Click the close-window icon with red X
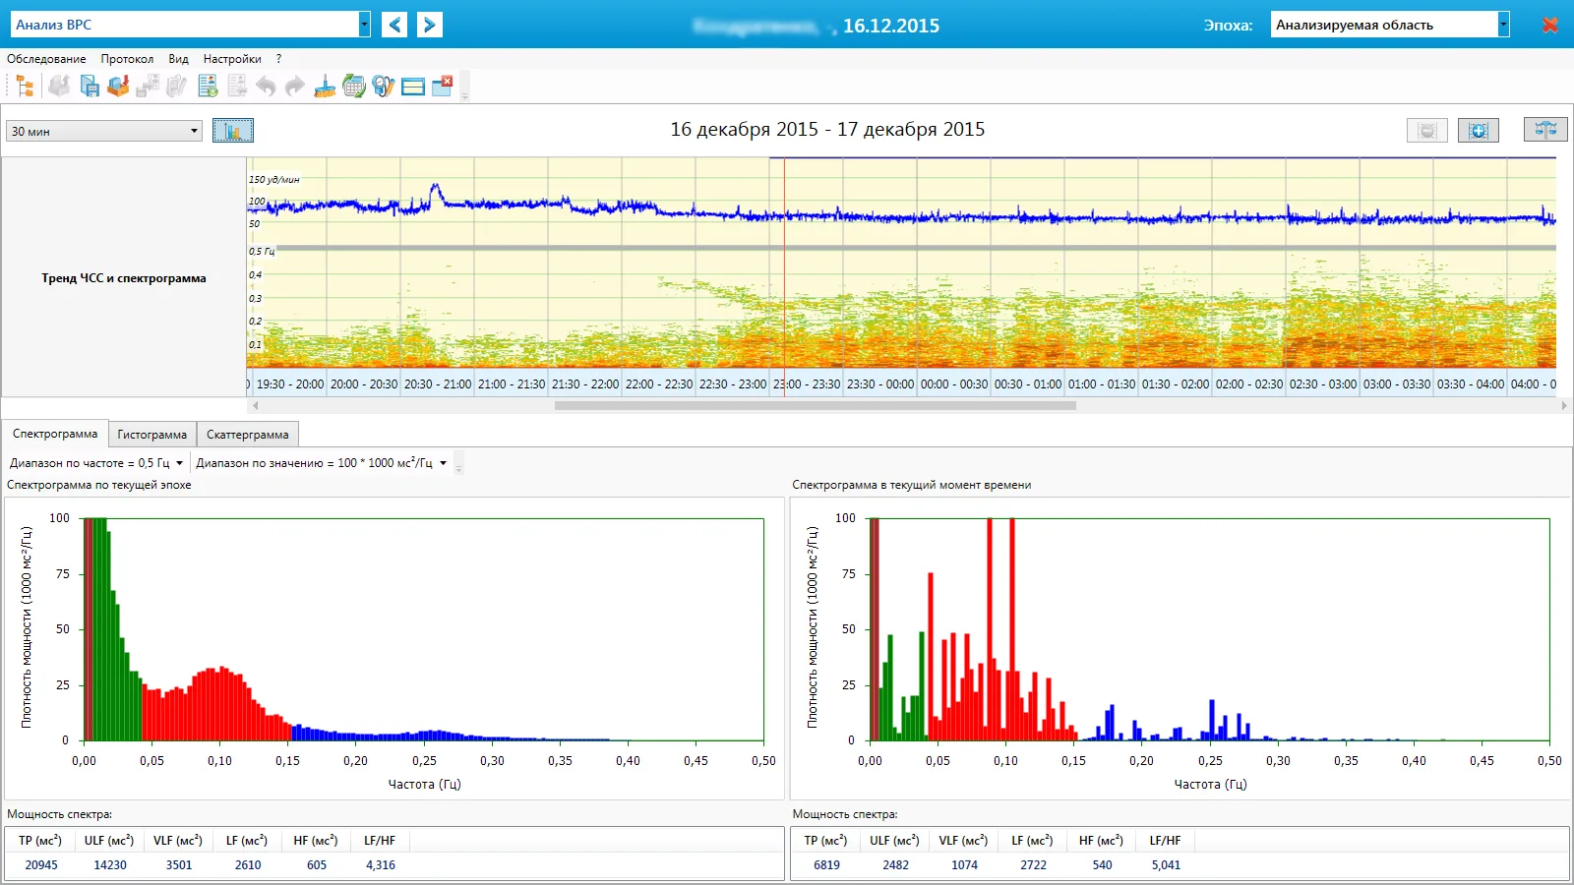This screenshot has height=885, width=1574. pyautogui.click(x=443, y=86)
